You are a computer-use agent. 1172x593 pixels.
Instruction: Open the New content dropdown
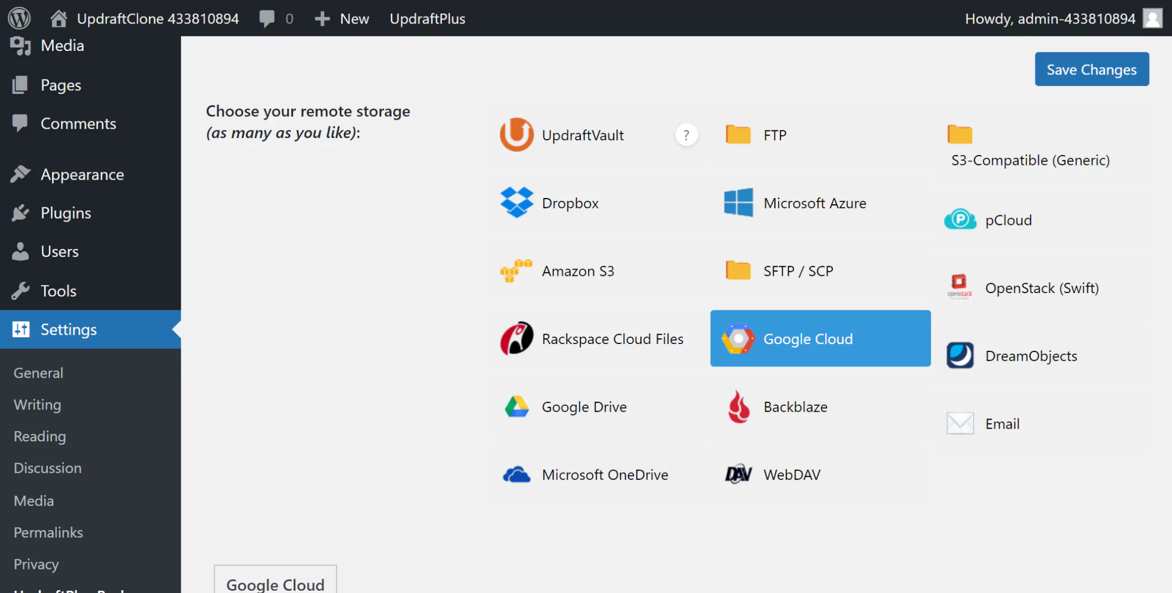click(342, 18)
